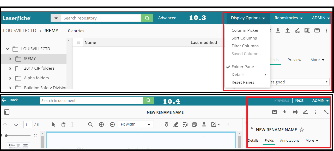Click the email envelope icon in document viewer
The image size is (334, 151).
coord(275,112)
